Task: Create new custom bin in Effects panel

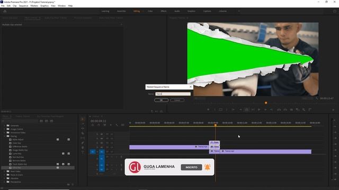Action: [x=68, y=185]
